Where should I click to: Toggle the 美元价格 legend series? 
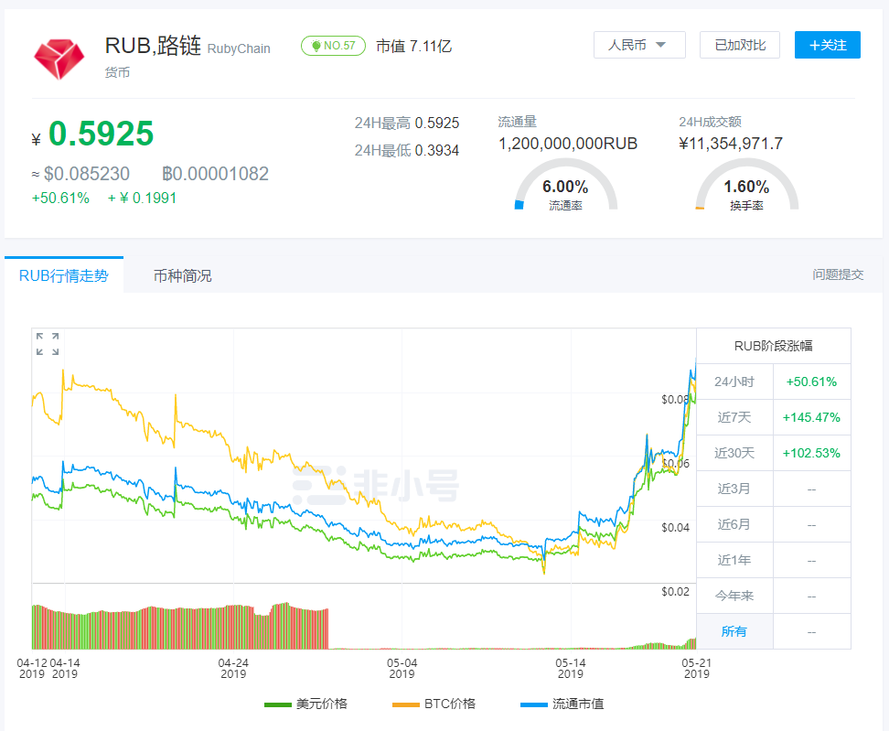tap(305, 704)
